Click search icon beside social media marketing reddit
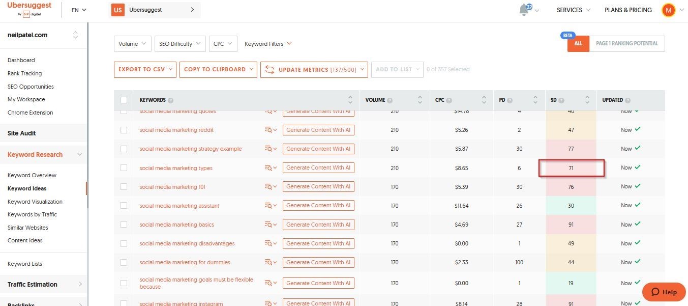The width and height of the screenshot is (688, 306). click(x=270, y=130)
